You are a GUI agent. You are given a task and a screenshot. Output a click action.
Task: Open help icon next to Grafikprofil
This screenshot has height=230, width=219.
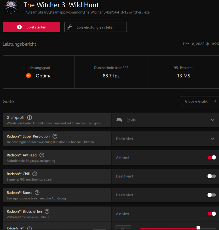pos(30,118)
